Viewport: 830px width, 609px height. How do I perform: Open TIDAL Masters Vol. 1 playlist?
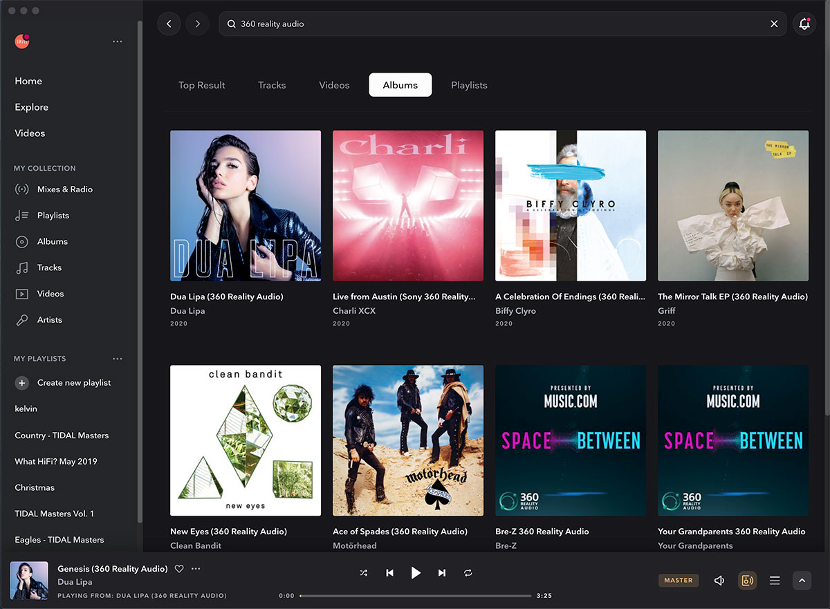click(x=55, y=514)
